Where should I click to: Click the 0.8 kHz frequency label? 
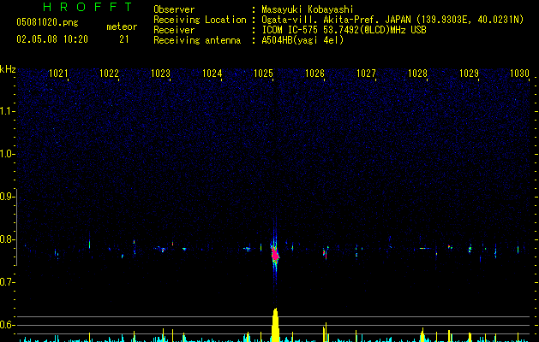tap(7, 239)
